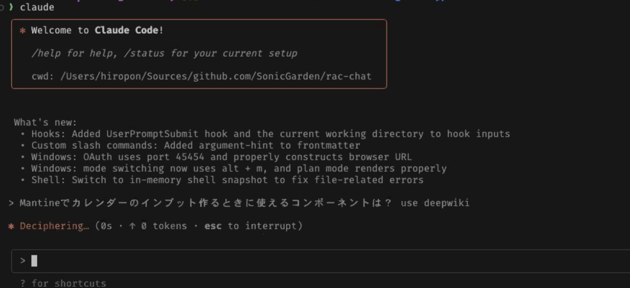Click the up arrow beside 0 tokens
The image size is (630, 288).
tap(132, 226)
